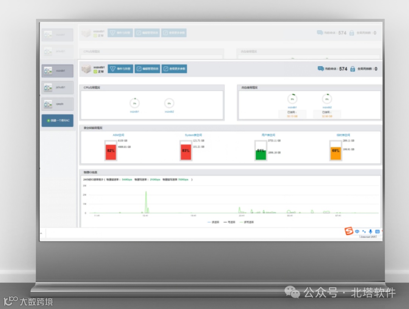Expand the up-chevron at bottom-left bar
409x309 pixels.
click(x=41, y=233)
